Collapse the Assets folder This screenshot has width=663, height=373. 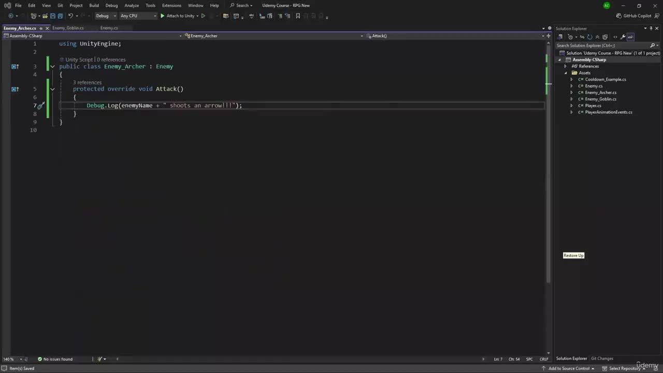(566, 73)
